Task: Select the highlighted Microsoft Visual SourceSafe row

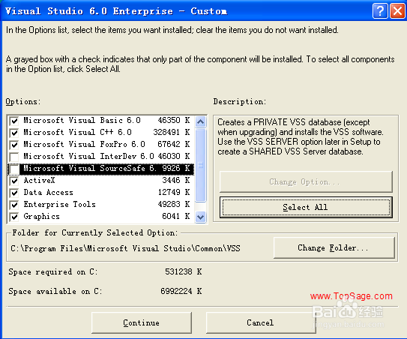Action: pos(101,169)
